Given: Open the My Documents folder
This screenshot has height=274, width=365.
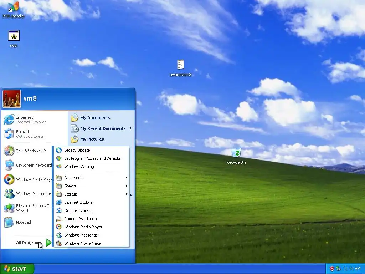Looking at the screenshot, I should [102, 118].
